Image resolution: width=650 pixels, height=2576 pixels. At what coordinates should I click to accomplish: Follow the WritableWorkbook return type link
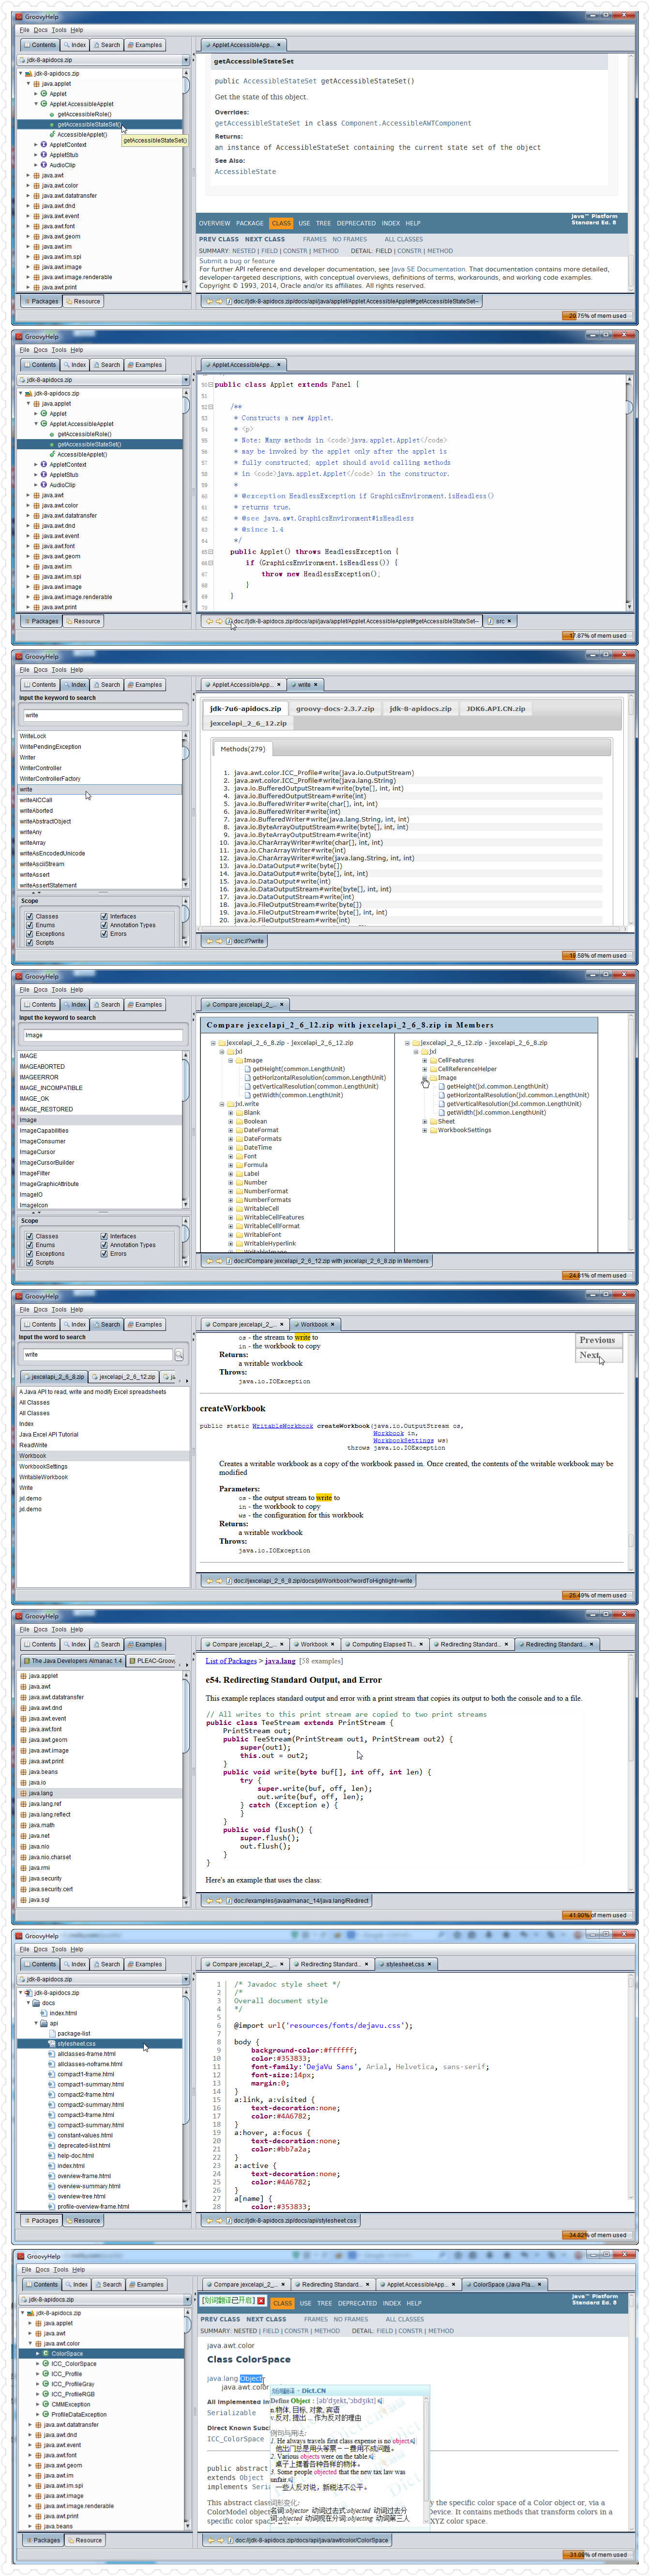point(283,1426)
